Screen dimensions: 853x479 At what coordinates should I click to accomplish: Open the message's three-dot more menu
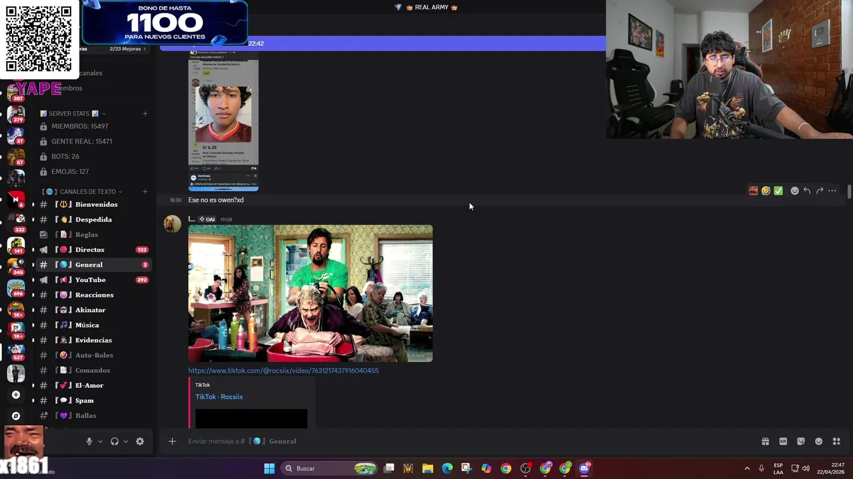[832, 191]
